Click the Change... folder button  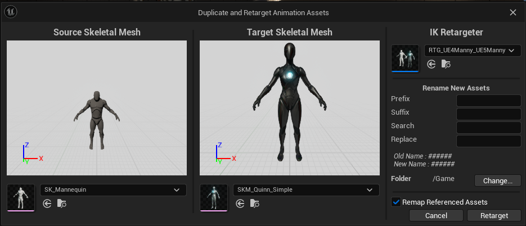pyautogui.click(x=498, y=180)
